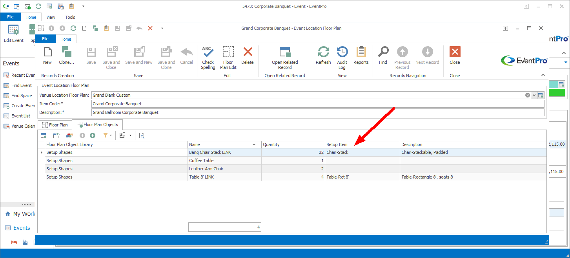Click the New record ribbon button
This screenshot has width=570, height=258.
[x=47, y=56]
